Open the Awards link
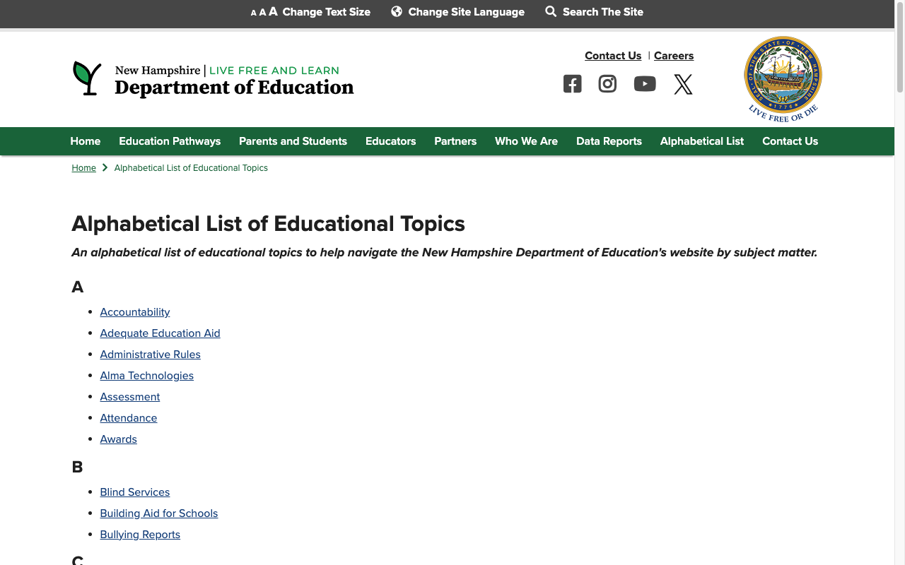This screenshot has width=905, height=565. (118, 439)
